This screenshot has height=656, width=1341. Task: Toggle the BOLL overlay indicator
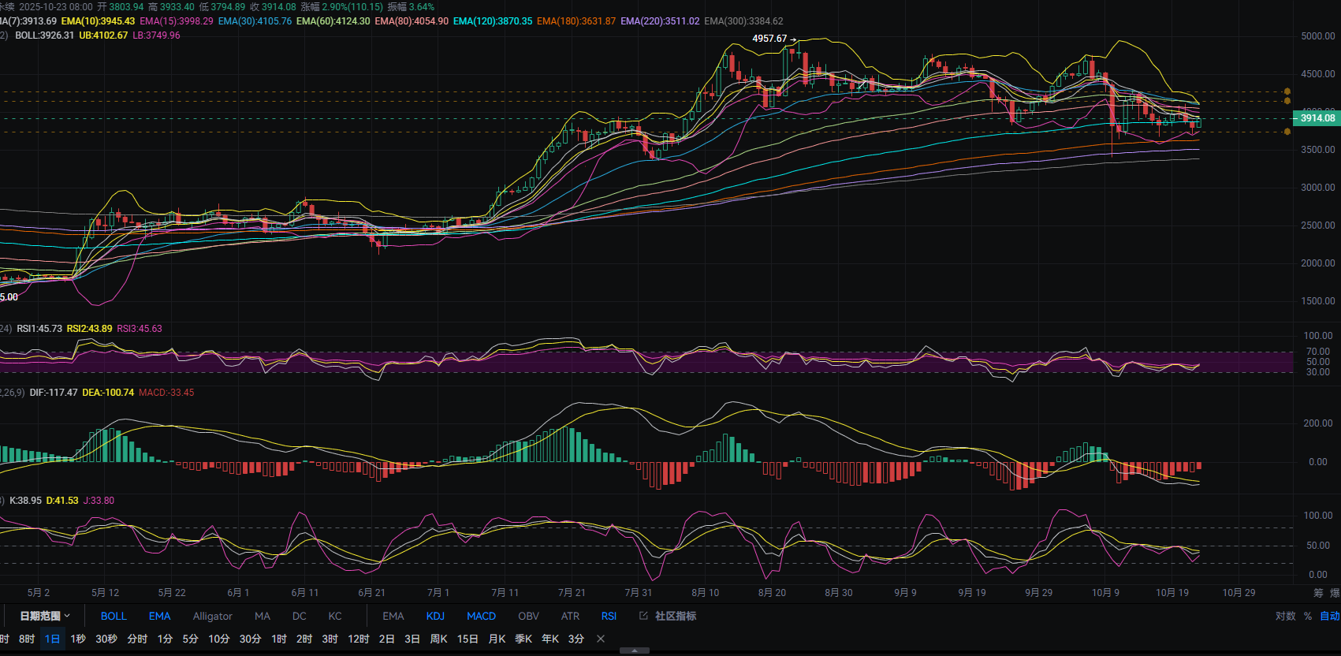click(114, 616)
